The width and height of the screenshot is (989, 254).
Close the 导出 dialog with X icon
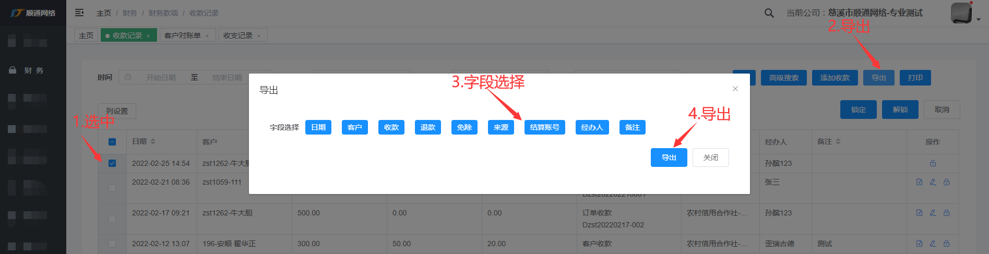[x=735, y=89]
